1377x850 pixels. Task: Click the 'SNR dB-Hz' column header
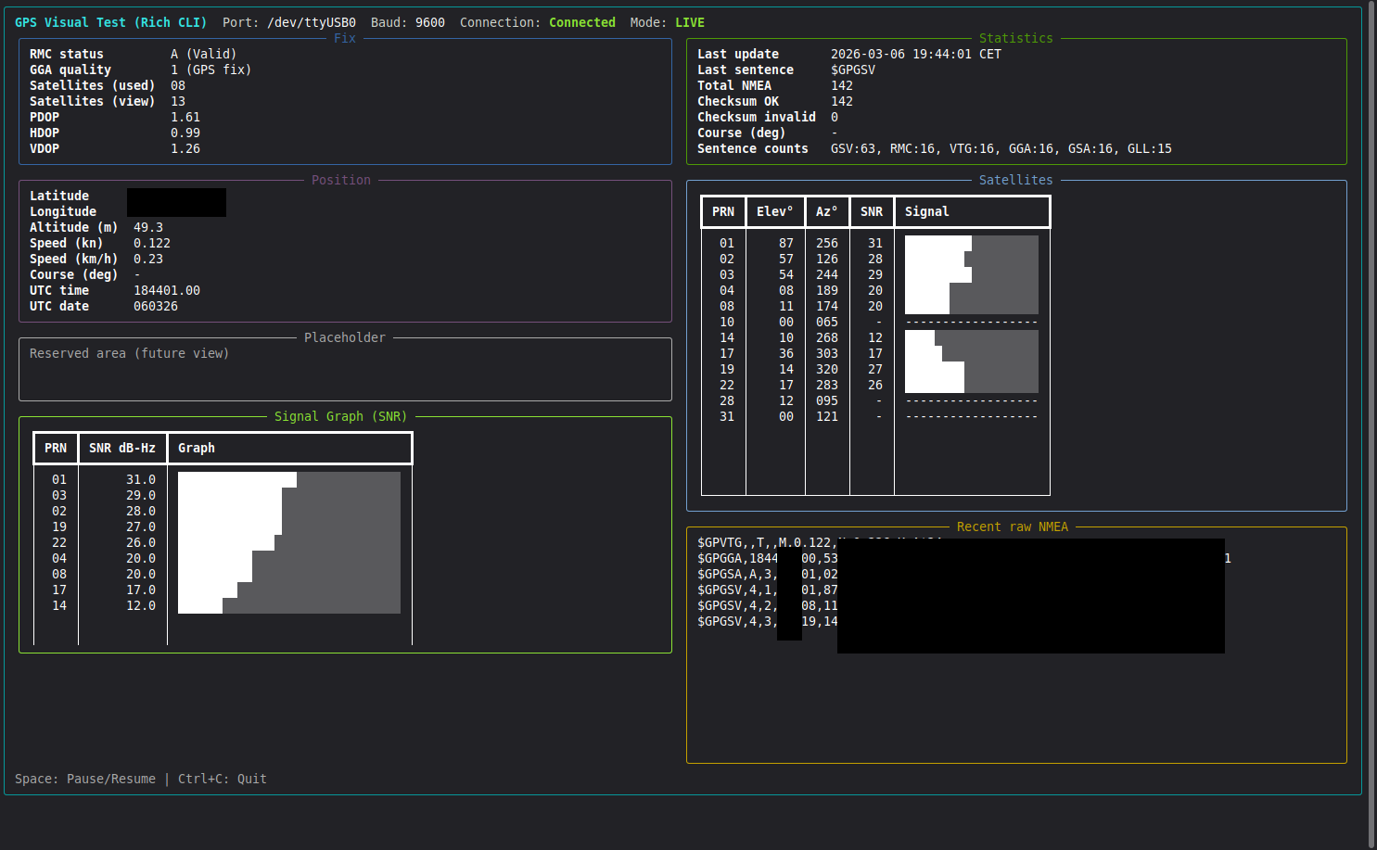tap(122, 448)
